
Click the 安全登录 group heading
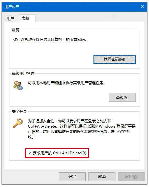pos(19,112)
